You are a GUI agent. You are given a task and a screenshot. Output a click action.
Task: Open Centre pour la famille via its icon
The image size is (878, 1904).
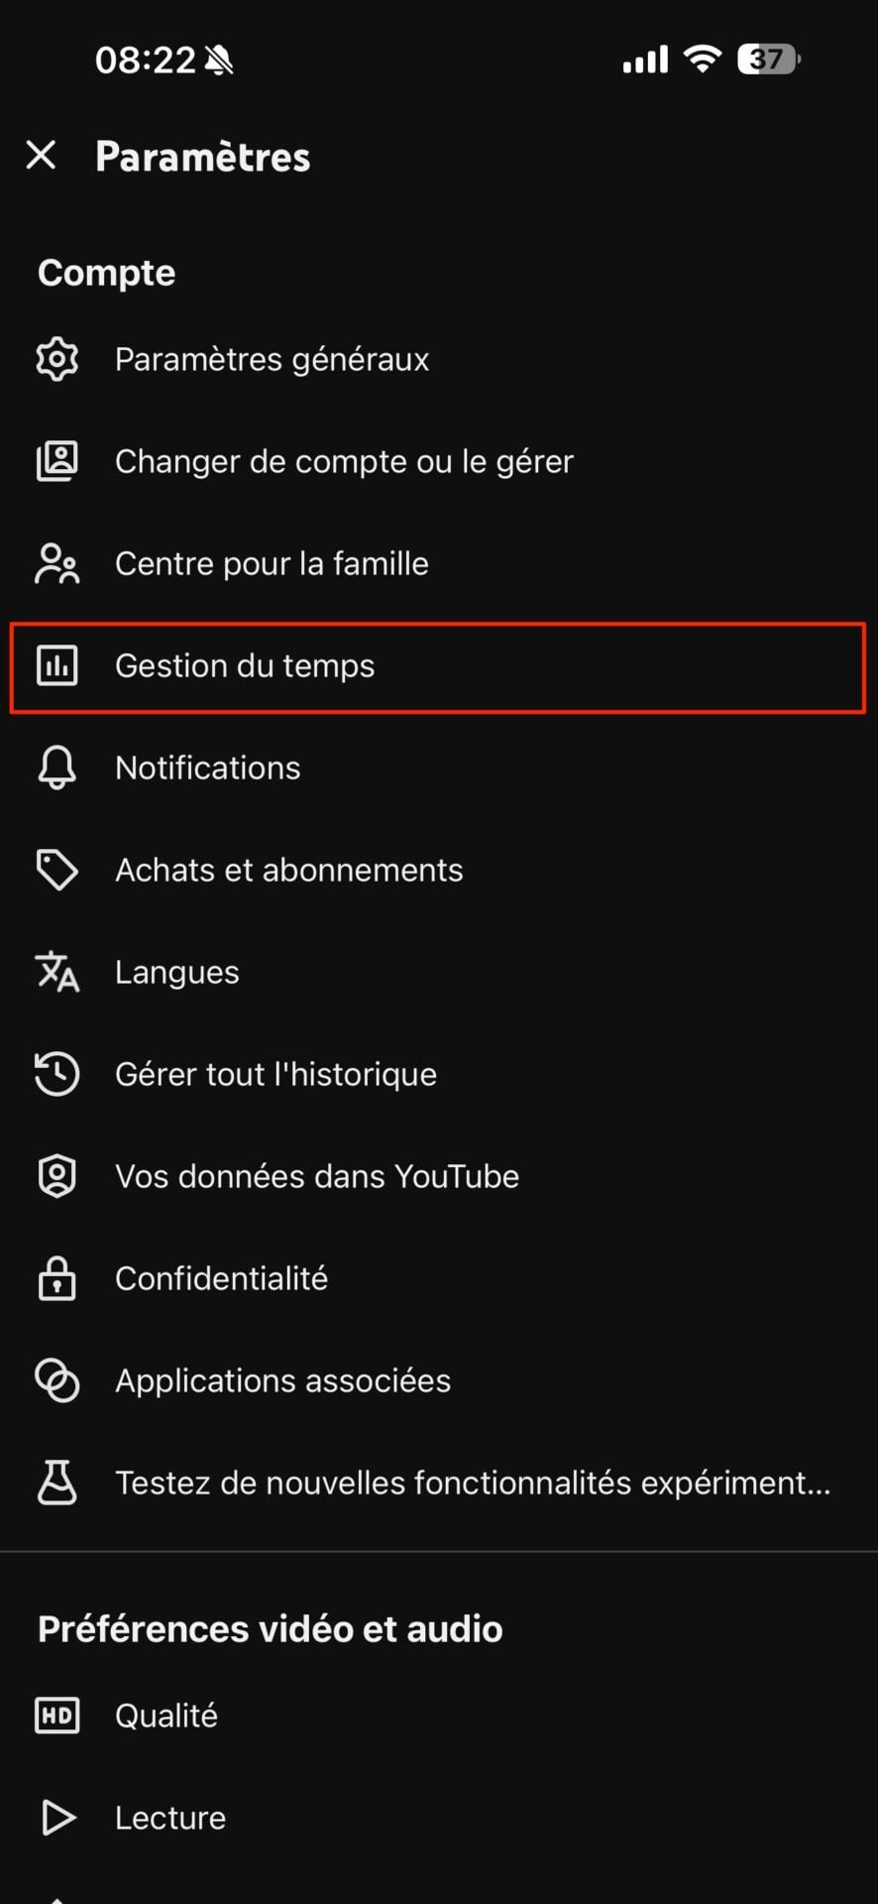[56, 563]
